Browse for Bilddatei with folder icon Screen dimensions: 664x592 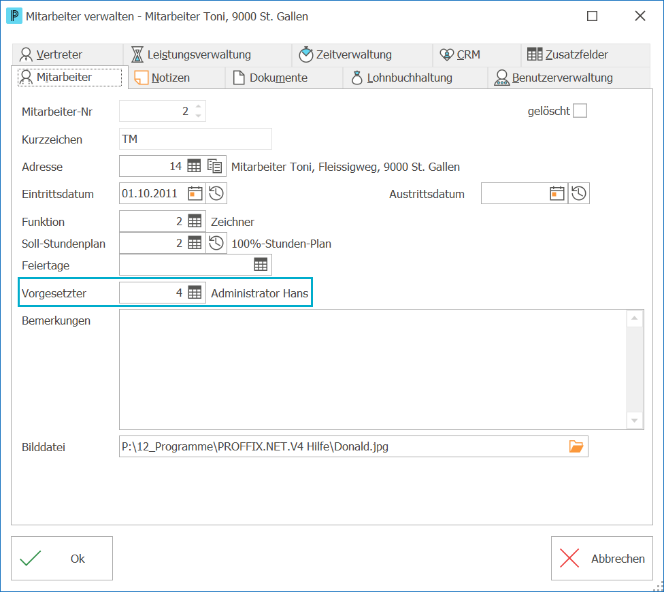576,446
